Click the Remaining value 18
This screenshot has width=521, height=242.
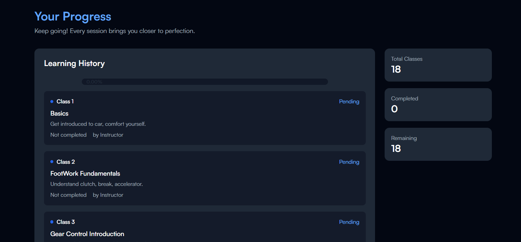pyautogui.click(x=396, y=149)
